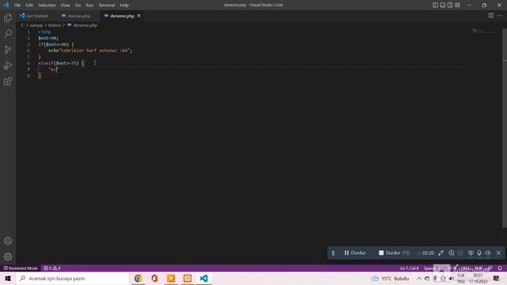Viewport: 507px width, 285px height.
Task: Click the deneme.php breadcrumb segment
Action: pyautogui.click(x=82, y=25)
